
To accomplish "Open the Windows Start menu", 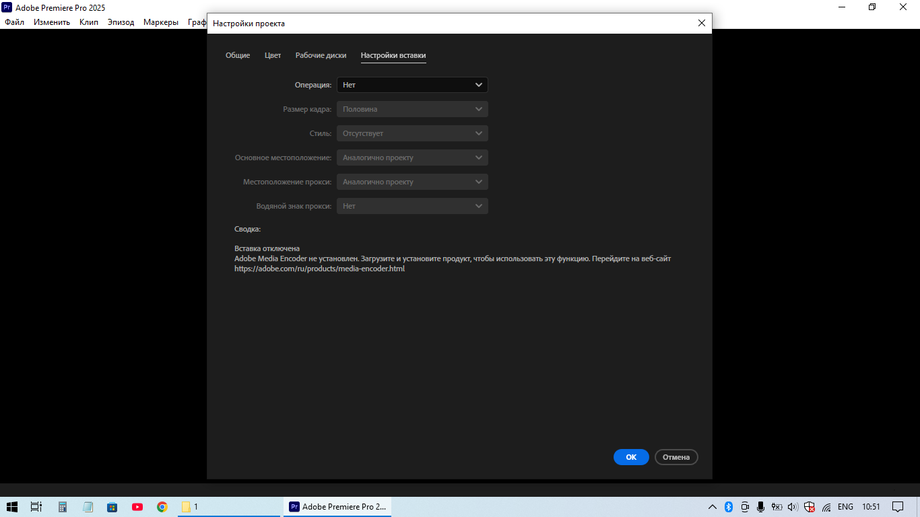I will [x=12, y=507].
